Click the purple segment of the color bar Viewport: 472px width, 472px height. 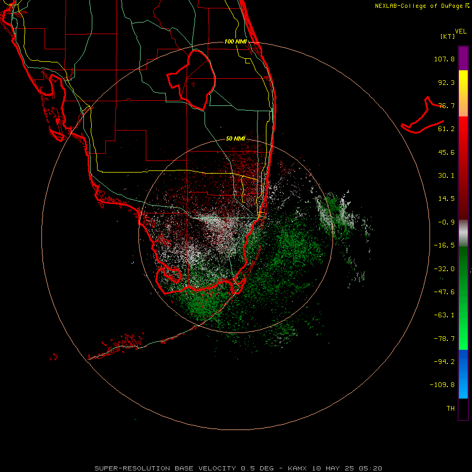click(463, 58)
